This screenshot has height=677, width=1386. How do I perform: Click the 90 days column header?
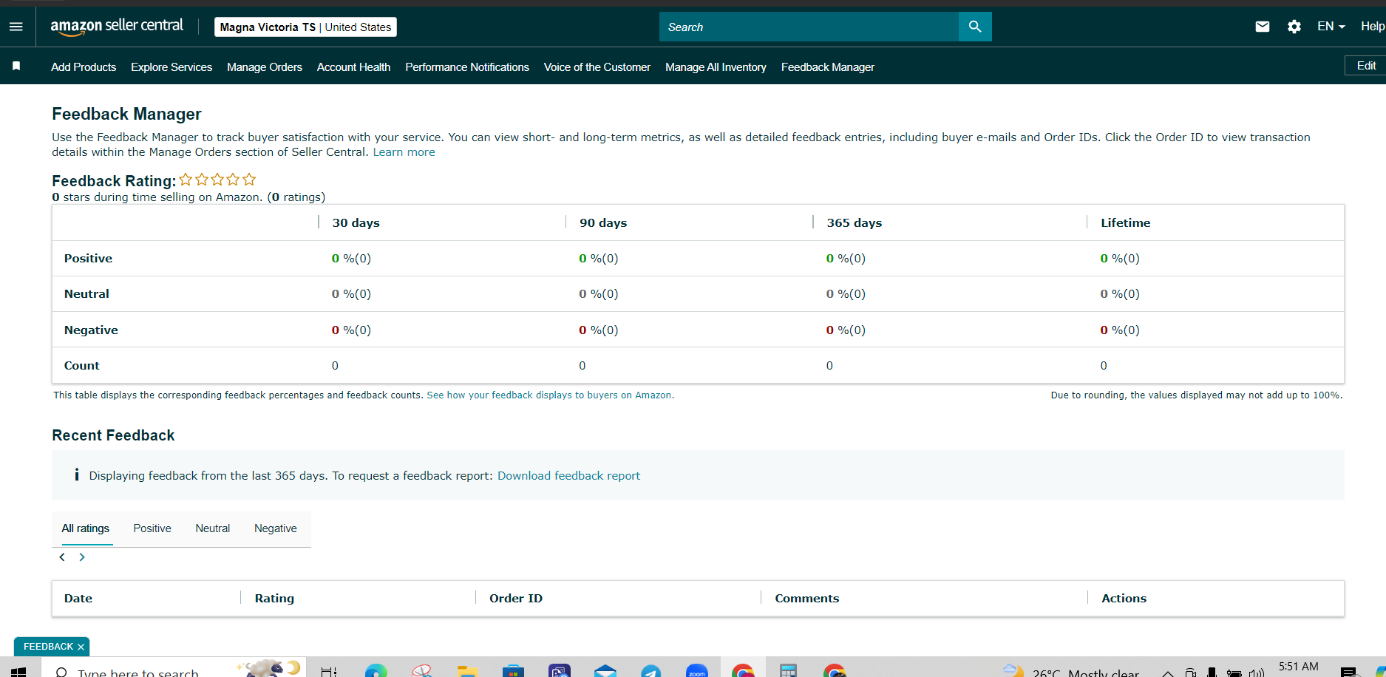[603, 223]
